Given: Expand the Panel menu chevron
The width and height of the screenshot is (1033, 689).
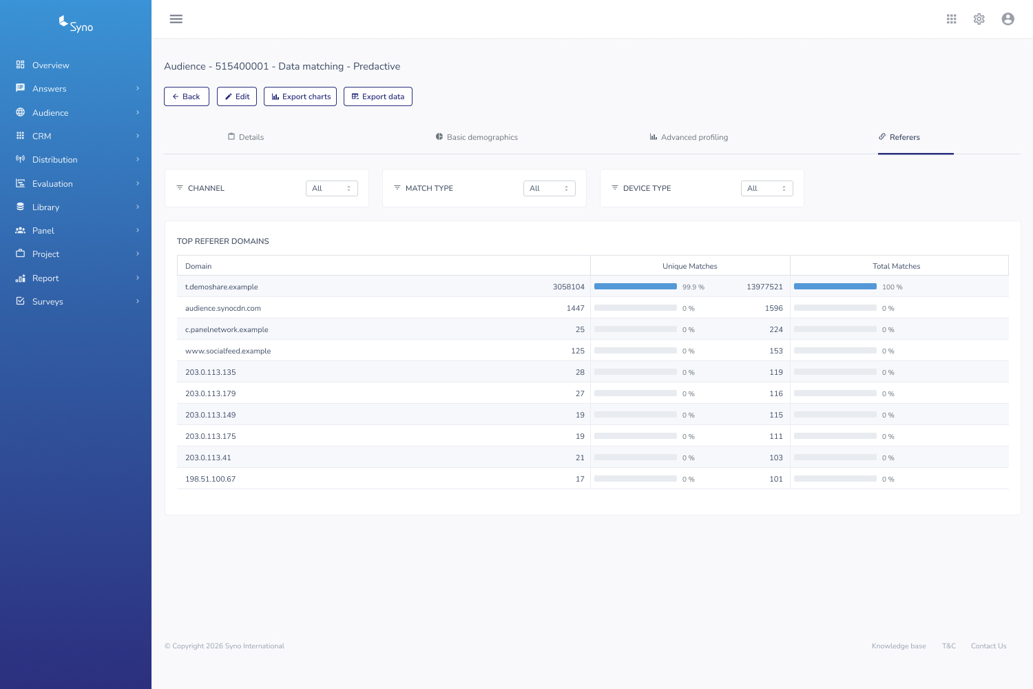Looking at the screenshot, I should click(138, 230).
